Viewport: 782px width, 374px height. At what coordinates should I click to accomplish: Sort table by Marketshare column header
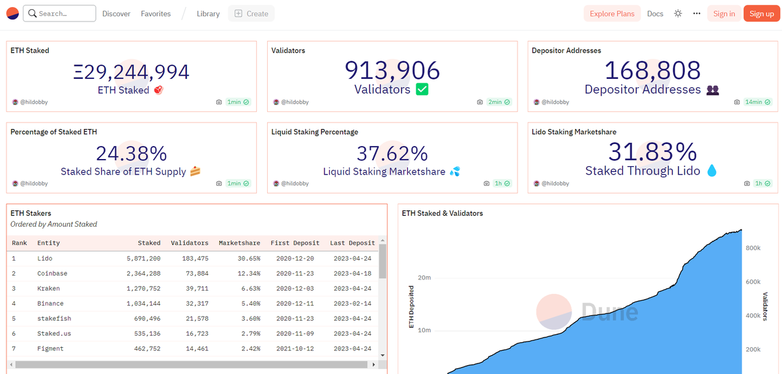[x=240, y=243]
